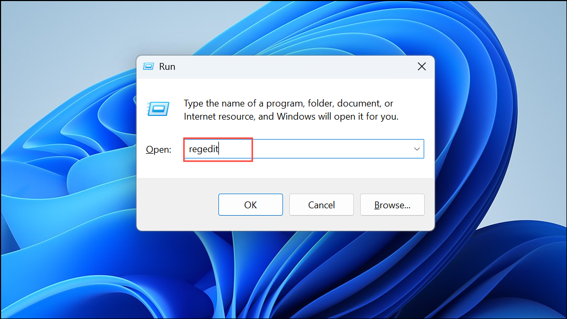Open the Browse... file picker
Image resolution: width=567 pixels, height=319 pixels.
(x=392, y=205)
